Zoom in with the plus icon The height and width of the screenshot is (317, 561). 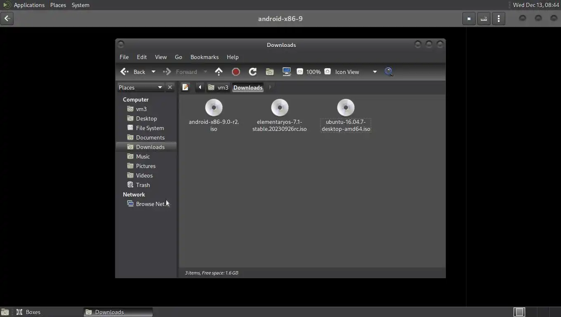click(x=328, y=71)
